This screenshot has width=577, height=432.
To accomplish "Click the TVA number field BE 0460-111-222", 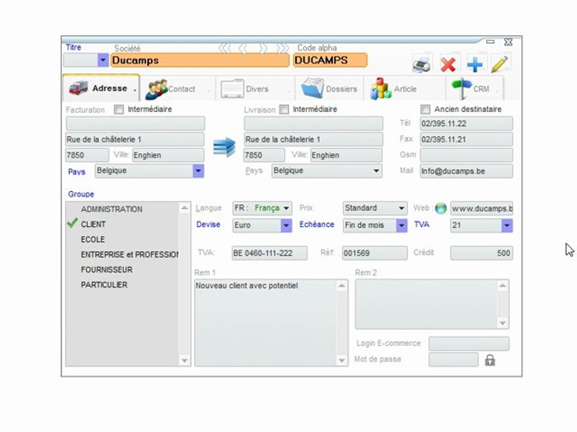I will 269,253.
